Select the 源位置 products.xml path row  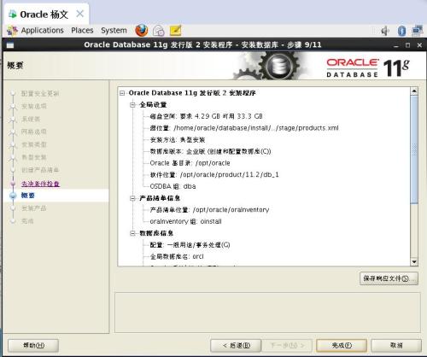(244, 128)
